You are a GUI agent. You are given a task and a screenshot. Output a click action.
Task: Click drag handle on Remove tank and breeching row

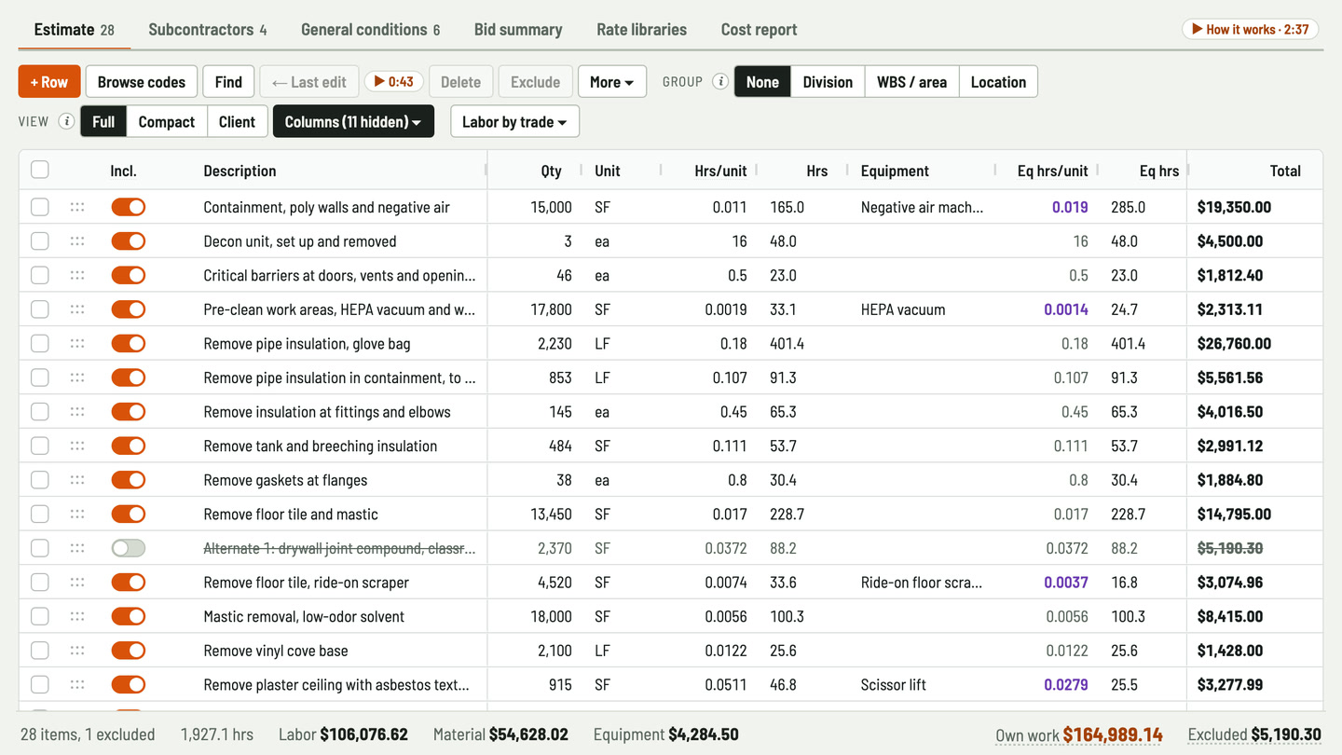77,446
